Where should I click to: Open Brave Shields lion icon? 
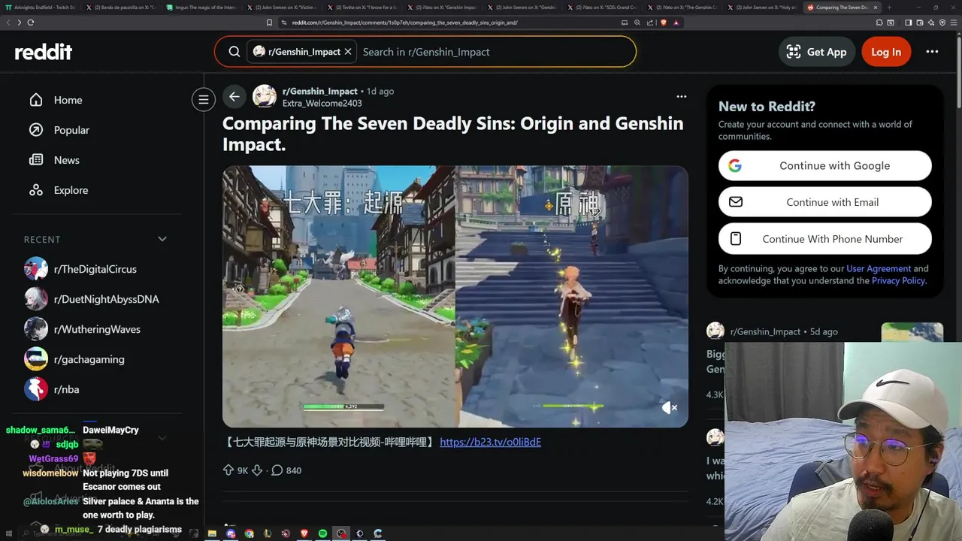point(664,23)
